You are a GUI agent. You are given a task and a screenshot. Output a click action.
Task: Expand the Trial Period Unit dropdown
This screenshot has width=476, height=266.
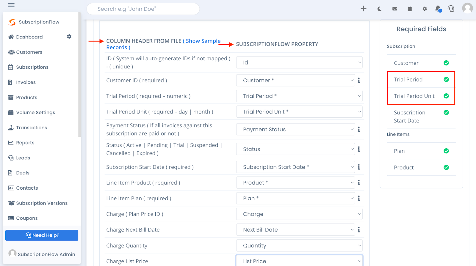click(299, 112)
